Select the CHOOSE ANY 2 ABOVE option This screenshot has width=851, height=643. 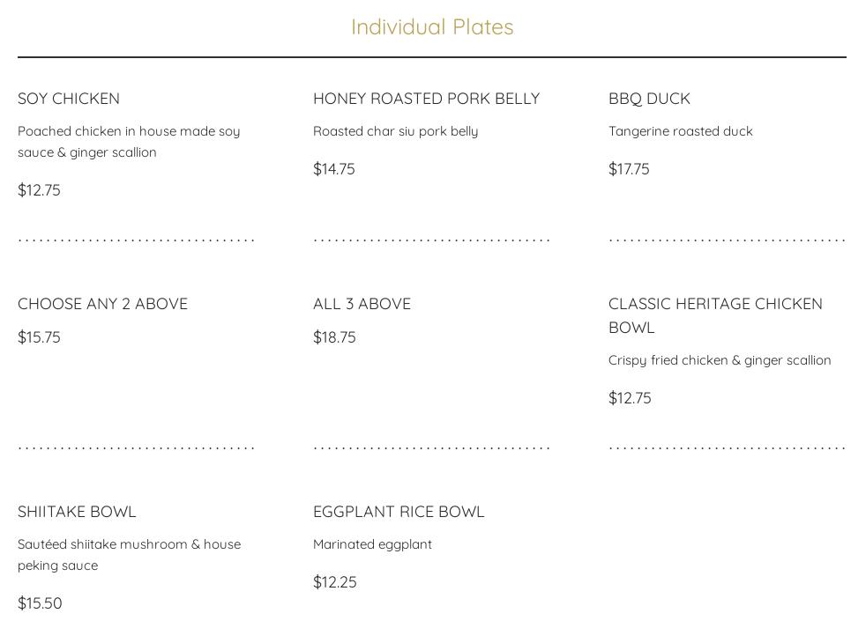click(x=102, y=304)
